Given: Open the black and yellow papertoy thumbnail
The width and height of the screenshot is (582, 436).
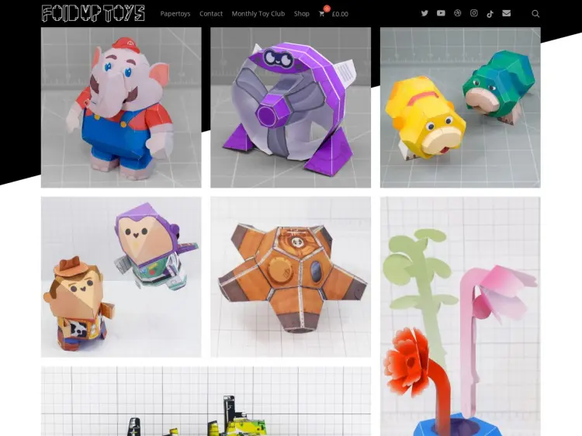Looking at the screenshot, I should pos(206,401).
